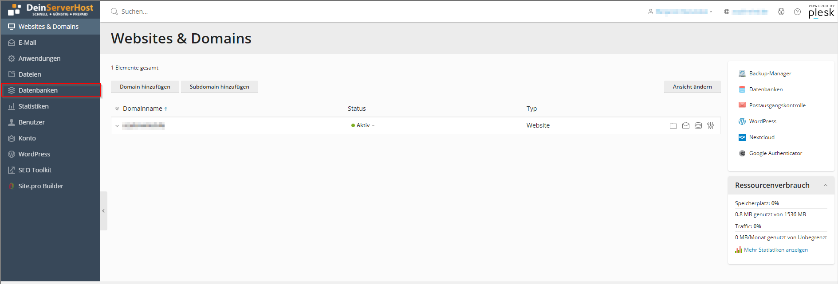The image size is (838, 284).
Task: Open the help question mark icon
Action: click(x=797, y=12)
